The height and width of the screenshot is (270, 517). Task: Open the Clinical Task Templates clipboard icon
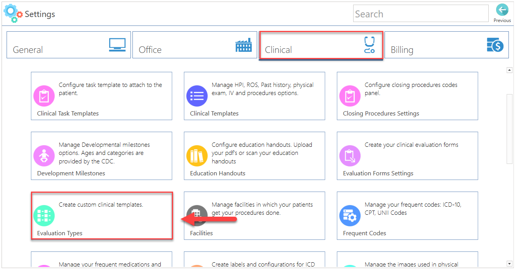coord(44,96)
